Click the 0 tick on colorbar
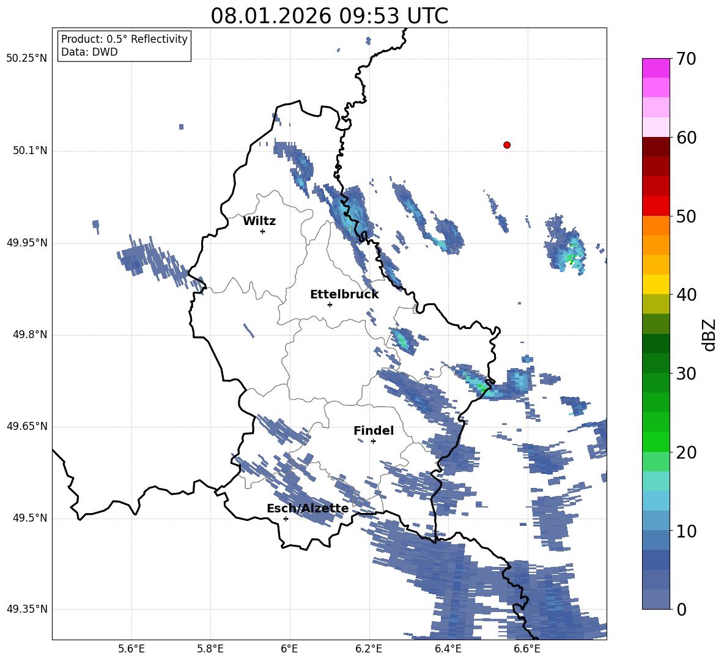The width and height of the screenshot is (724, 661). point(681,610)
